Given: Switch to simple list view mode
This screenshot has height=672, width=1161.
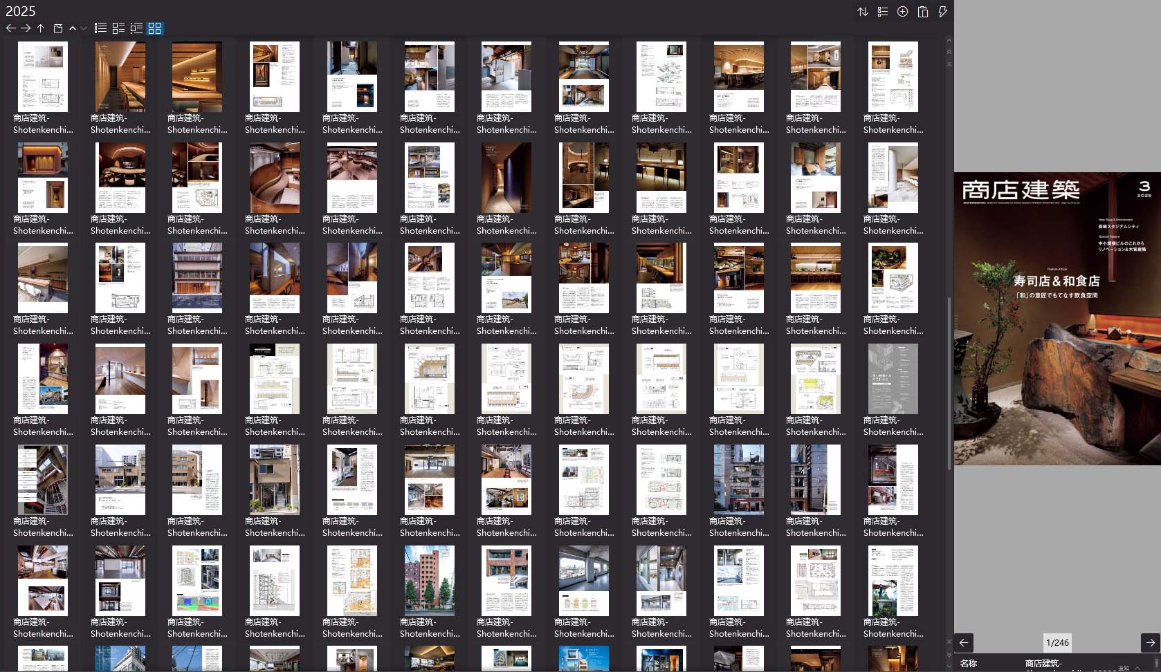Looking at the screenshot, I should coord(100,28).
